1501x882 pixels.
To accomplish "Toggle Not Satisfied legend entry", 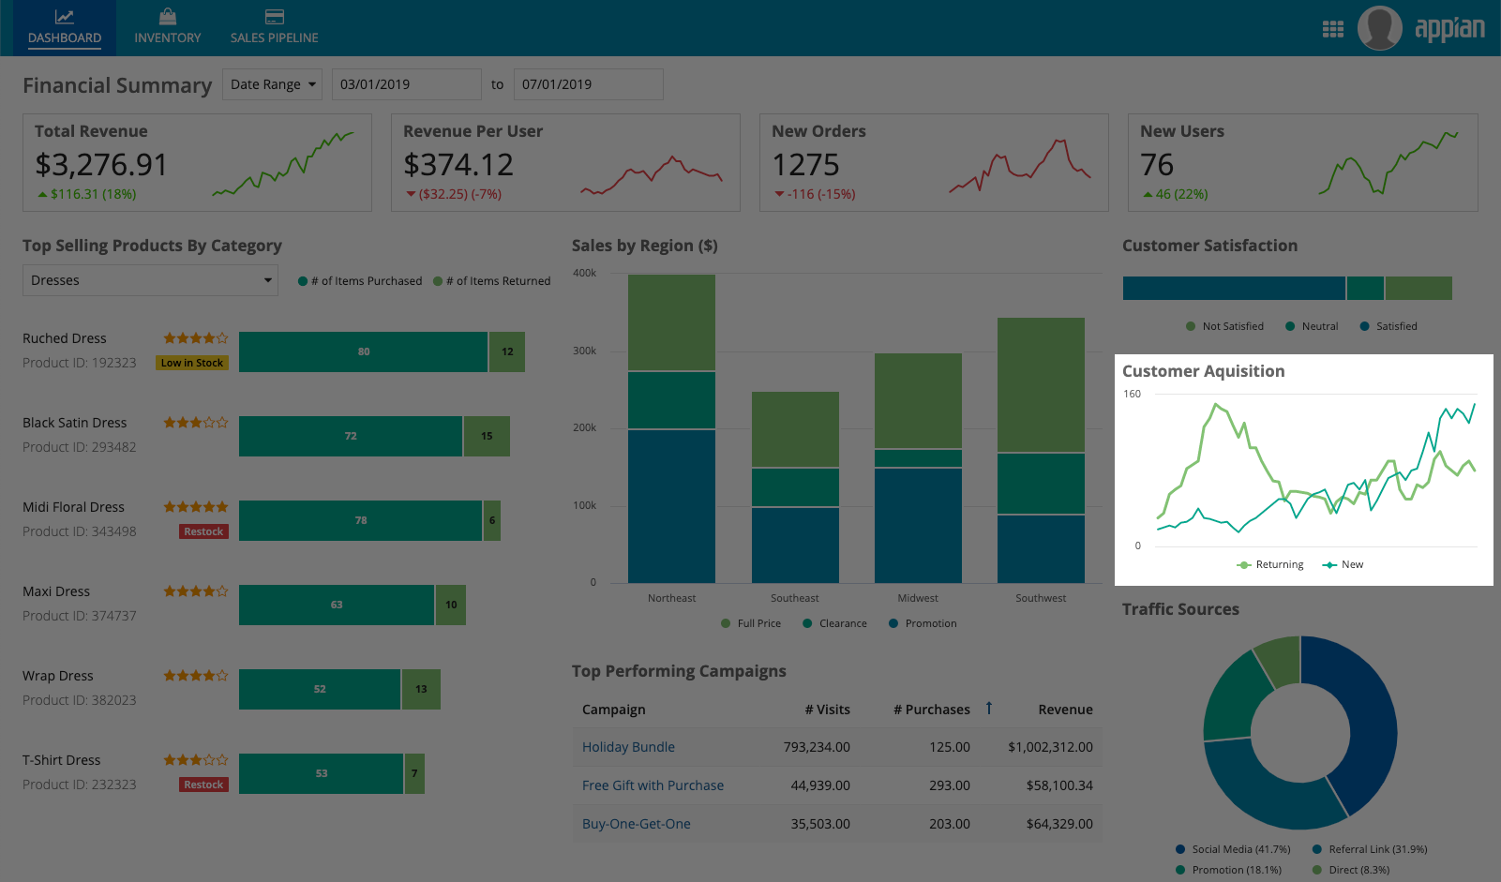I will 1224,326.
